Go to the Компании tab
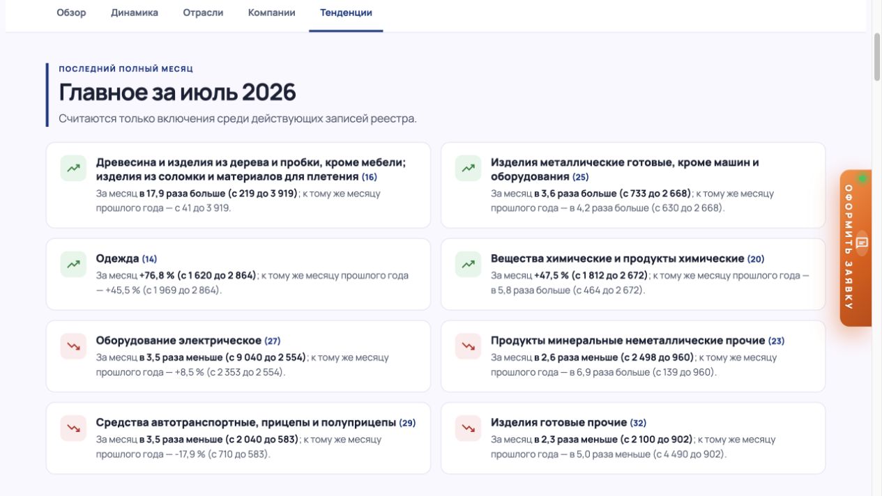This screenshot has height=496, width=882. coord(272,13)
